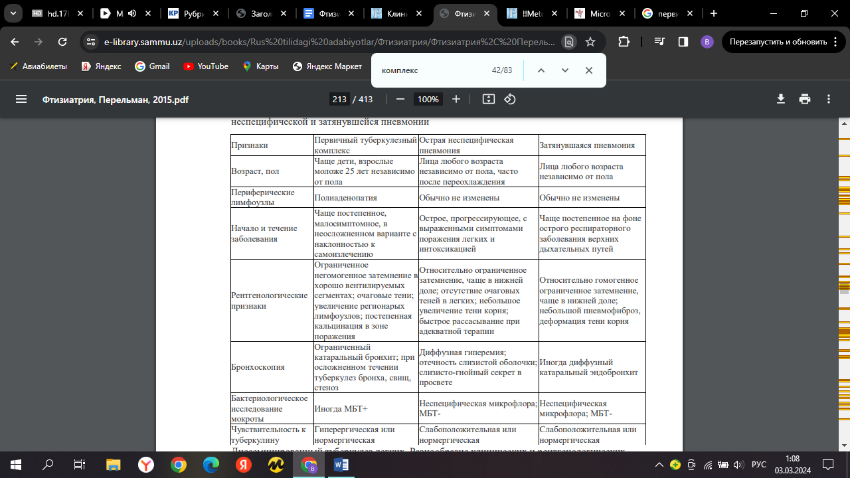Open the 'Яндекс' bookmark
The height and width of the screenshot is (478, 850).
(101, 66)
